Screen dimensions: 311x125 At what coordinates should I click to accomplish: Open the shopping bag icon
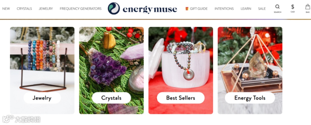pyautogui.click(x=308, y=7)
